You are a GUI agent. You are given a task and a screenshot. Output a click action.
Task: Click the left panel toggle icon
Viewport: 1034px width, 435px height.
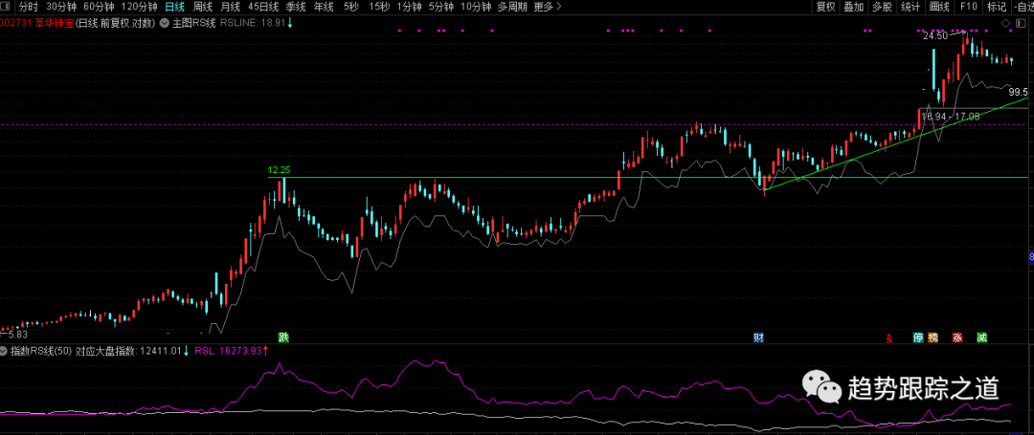click(x=7, y=7)
